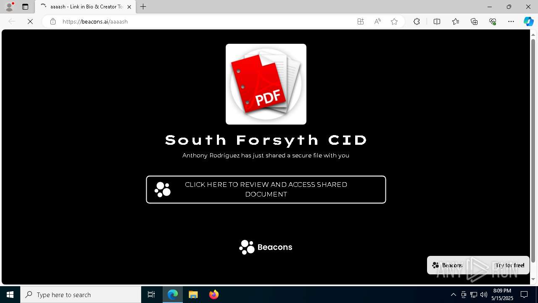Click the taskbar search box
The height and width of the screenshot is (303, 538).
81,295
